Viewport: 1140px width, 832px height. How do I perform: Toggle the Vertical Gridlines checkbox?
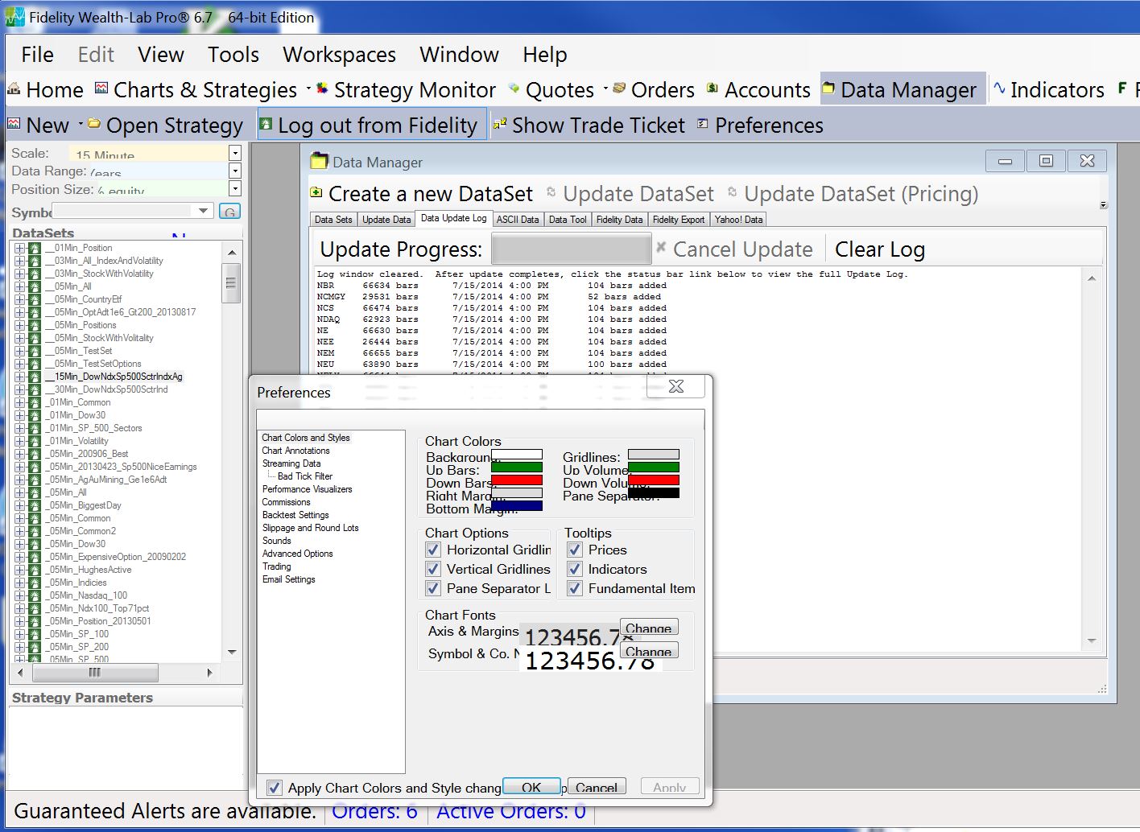[433, 569]
